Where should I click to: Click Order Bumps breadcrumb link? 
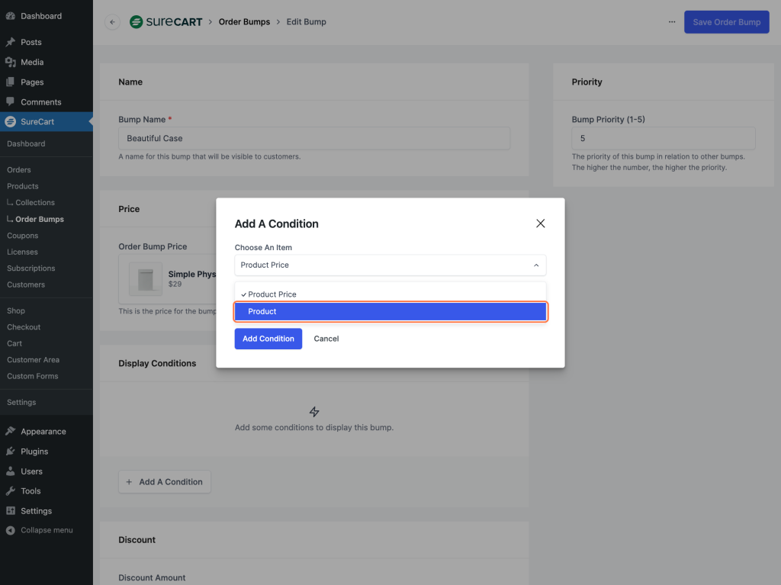point(244,22)
